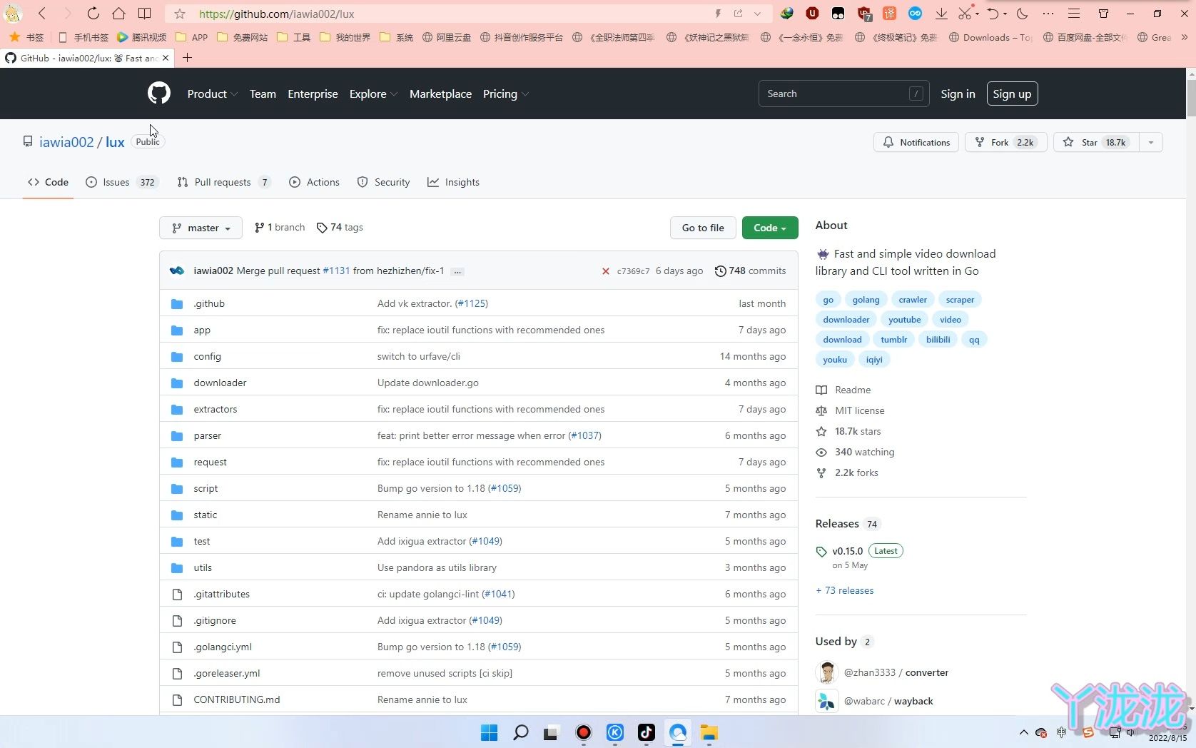
Task: Expand the Star lists dropdown arrow
Action: pyautogui.click(x=1150, y=142)
